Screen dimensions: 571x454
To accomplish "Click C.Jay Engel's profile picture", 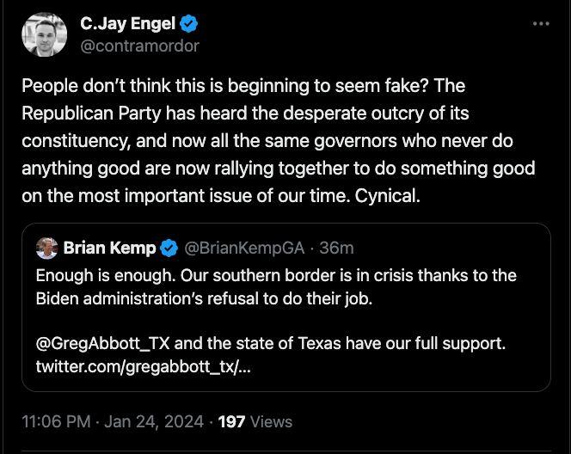I will (45, 35).
